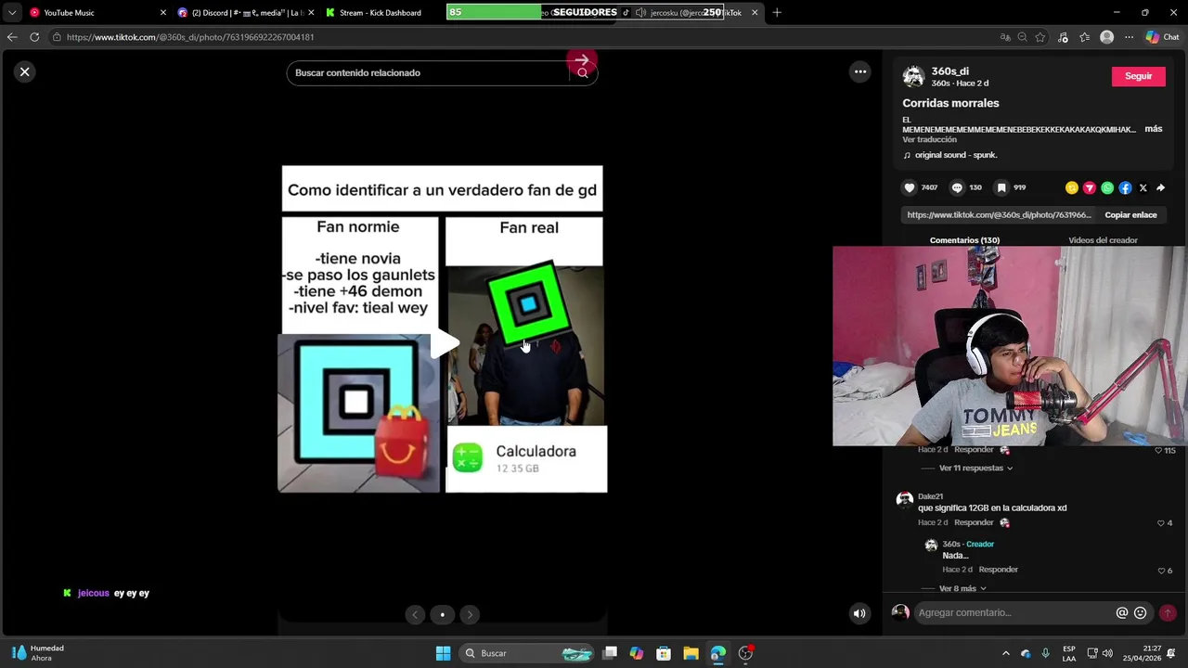This screenshot has height=668, width=1188.
Task: Share the post to WhatsApp
Action: [1107, 187]
